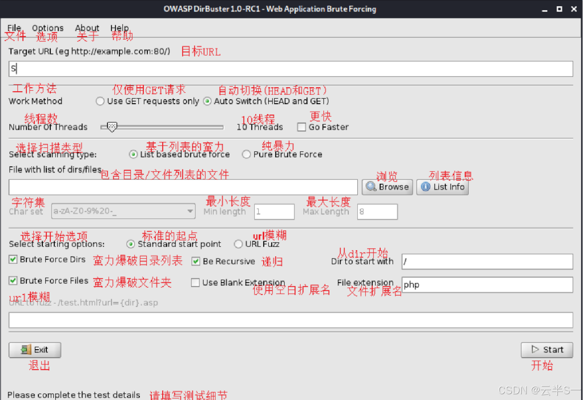583x400 pixels.
Task: Enable the Go Faster checkbox
Action: (x=302, y=127)
